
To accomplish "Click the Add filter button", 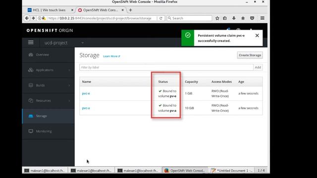I will coord(258,67).
